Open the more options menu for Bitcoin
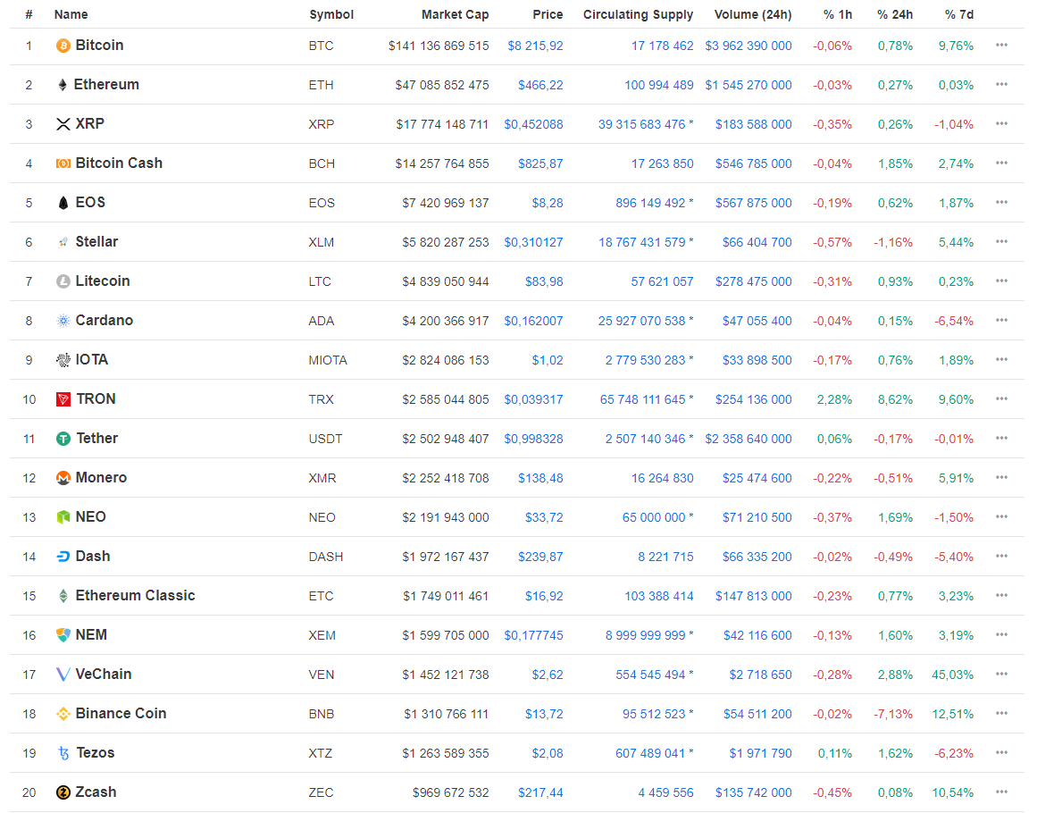1037x813 pixels. point(1001,46)
